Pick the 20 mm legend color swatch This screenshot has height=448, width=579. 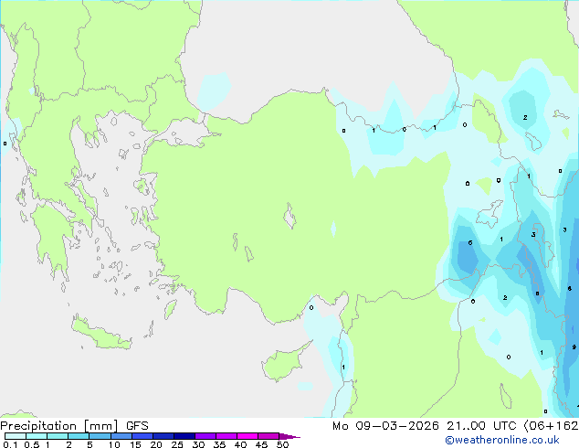pyautogui.click(x=163, y=436)
